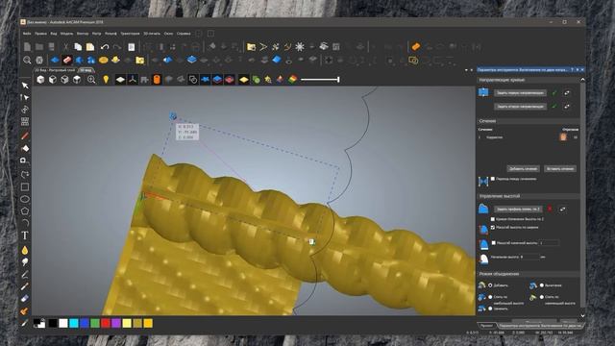Open the Рельеф menu
This screenshot has height=346, width=615.
(x=111, y=34)
